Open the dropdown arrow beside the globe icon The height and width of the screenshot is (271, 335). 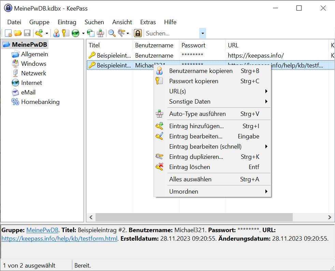83,33
